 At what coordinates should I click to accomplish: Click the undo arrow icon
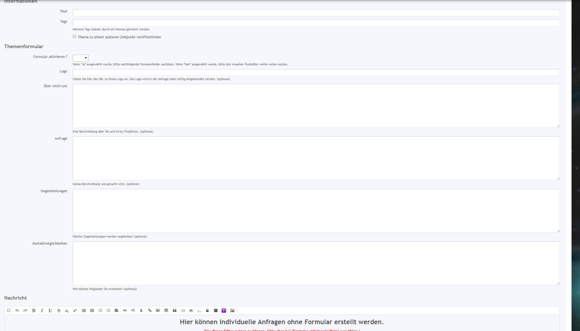click(x=17, y=311)
